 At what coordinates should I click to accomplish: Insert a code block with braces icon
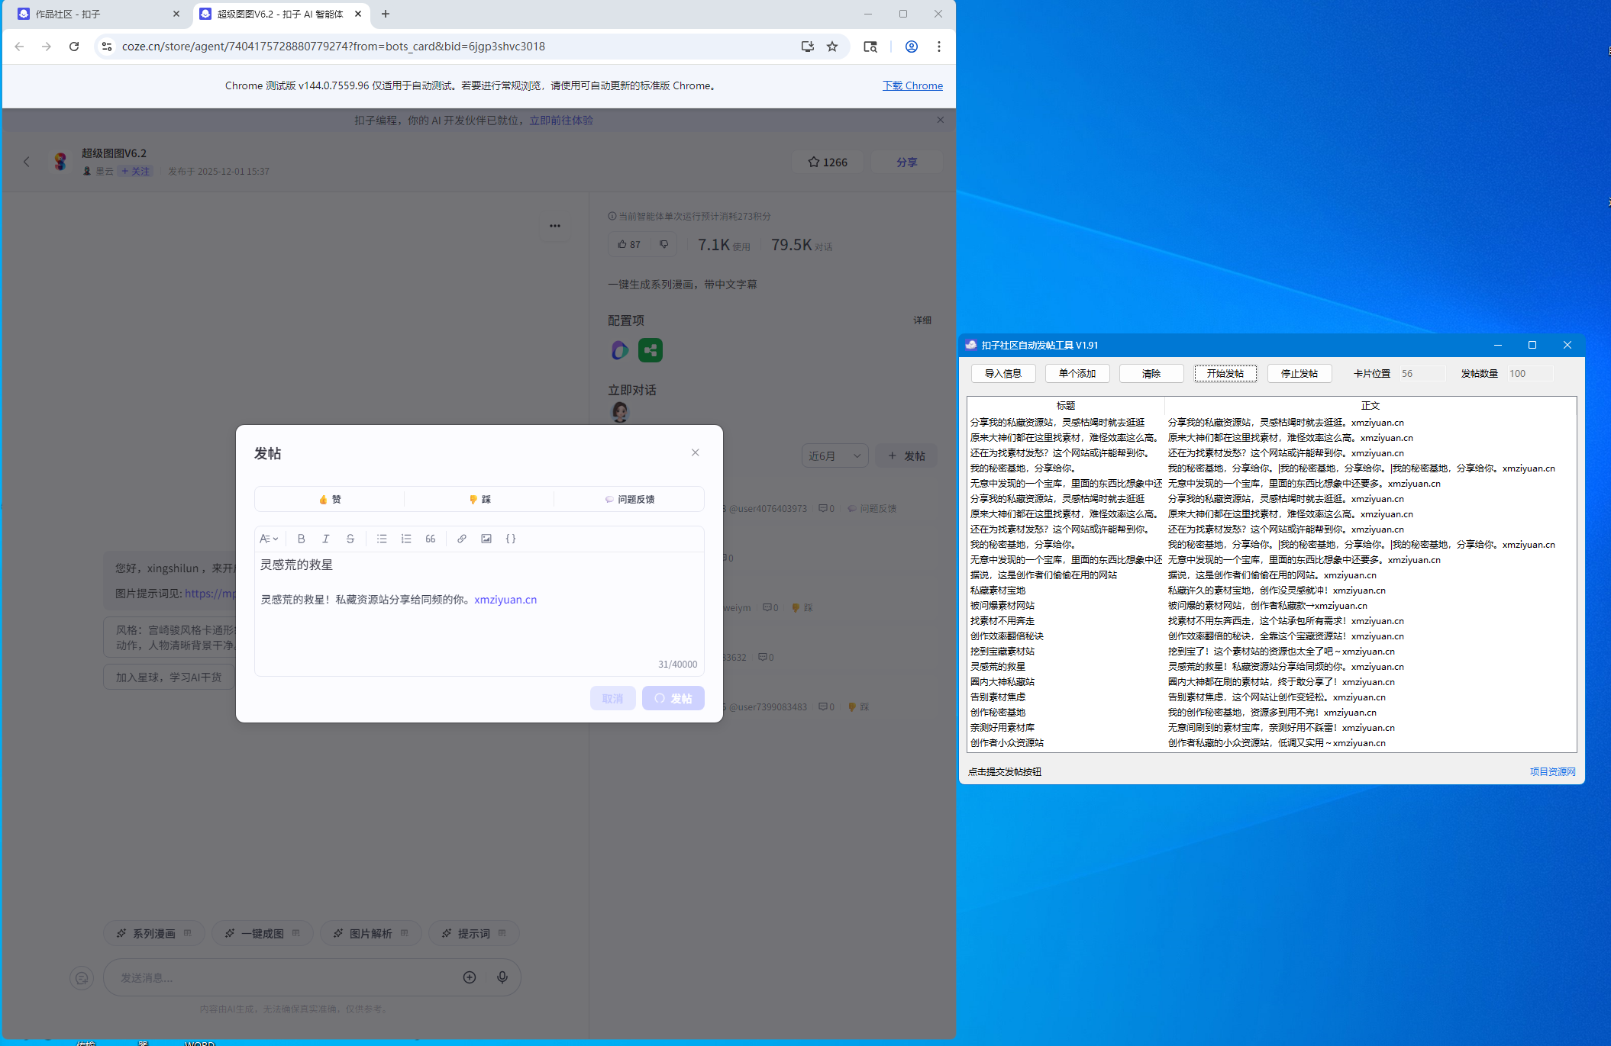(x=511, y=539)
